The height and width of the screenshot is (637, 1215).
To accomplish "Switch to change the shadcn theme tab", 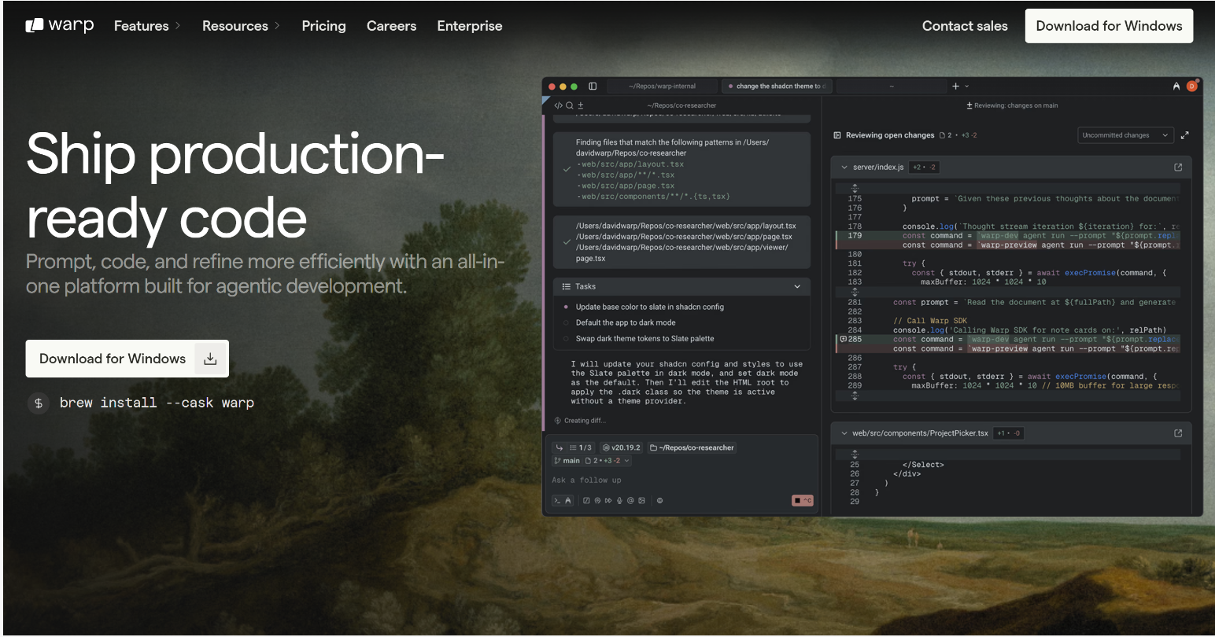I will pos(777,87).
